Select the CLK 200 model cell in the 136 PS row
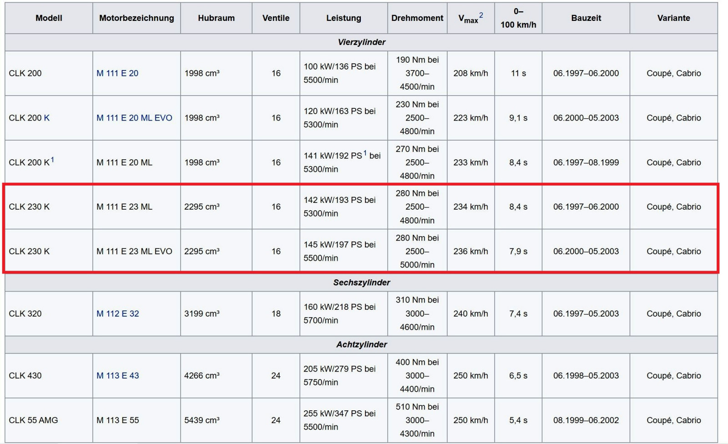 pos(49,73)
